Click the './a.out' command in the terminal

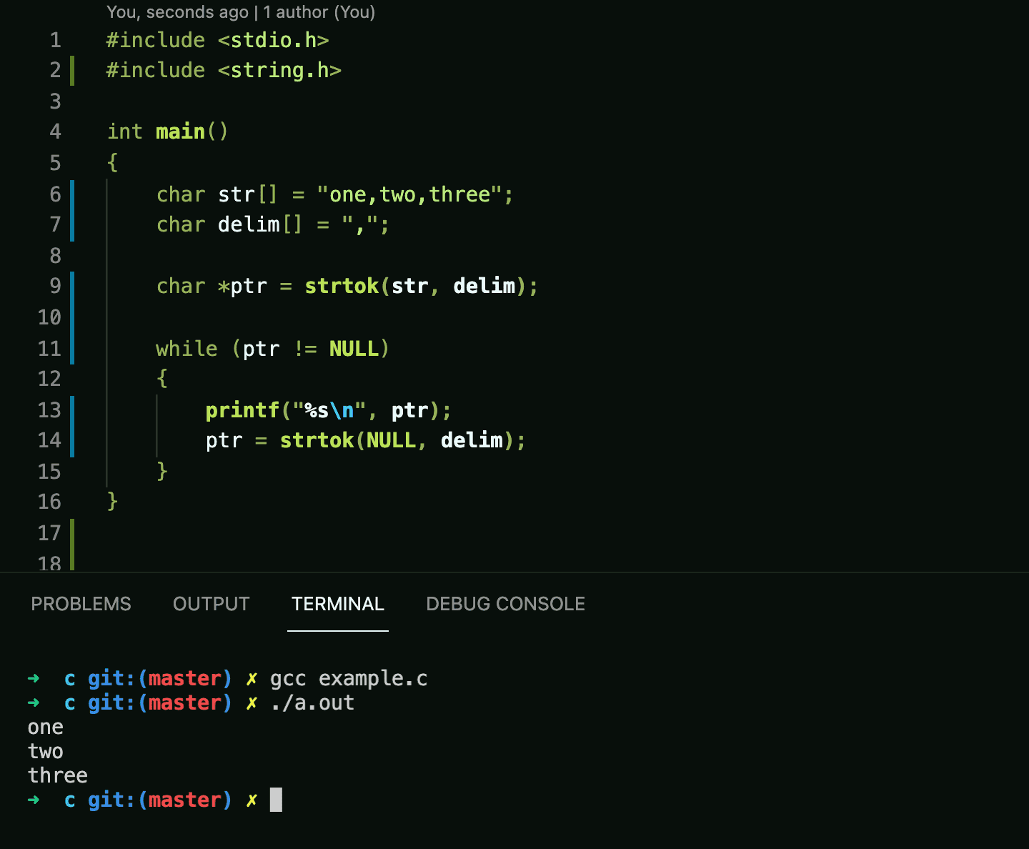[312, 702]
